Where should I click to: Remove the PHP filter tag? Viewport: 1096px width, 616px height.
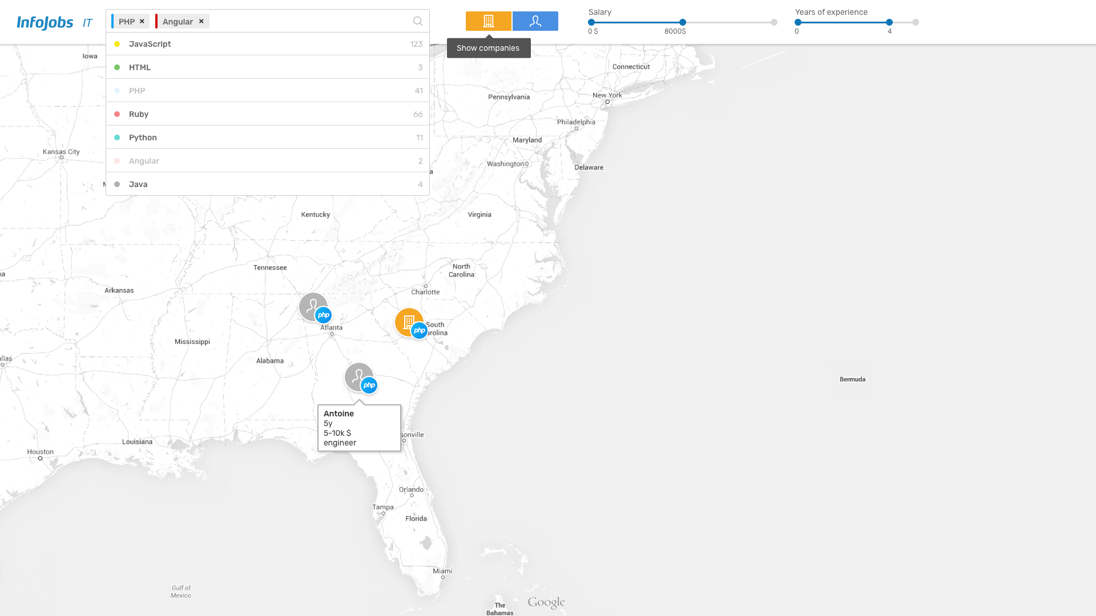[142, 21]
